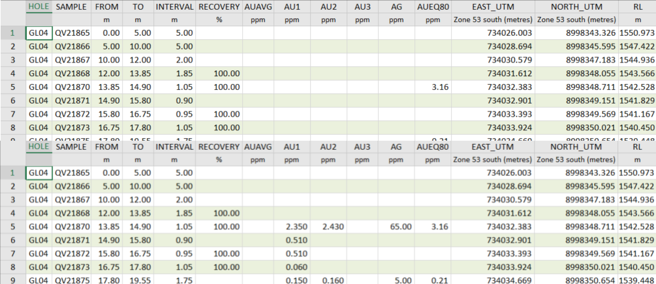Click the EAST_UTM header in upper table

(493, 7)
